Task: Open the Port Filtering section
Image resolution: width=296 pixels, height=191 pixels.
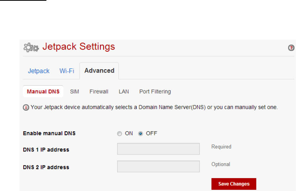Action: point(155,92)
